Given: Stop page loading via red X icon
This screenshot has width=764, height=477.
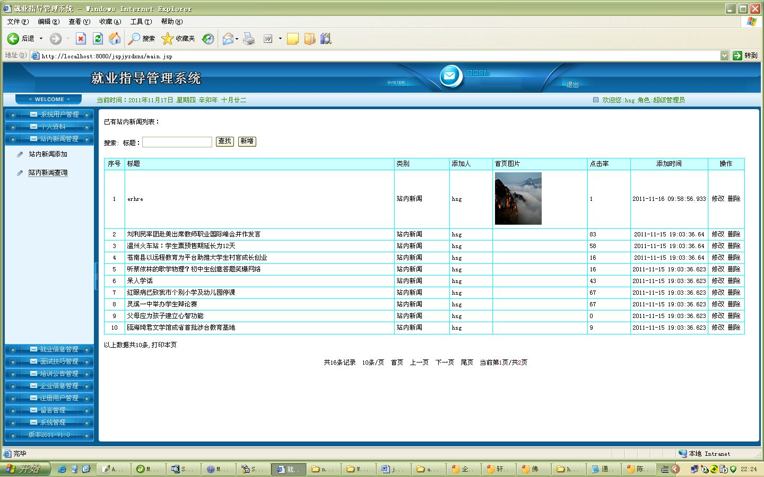Looking at the screenshot, I should tap(81, 39).
